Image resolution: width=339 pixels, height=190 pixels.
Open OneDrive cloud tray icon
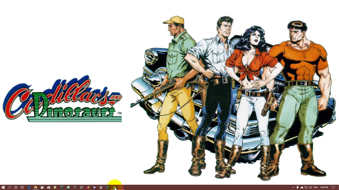[x=302, y=187]
